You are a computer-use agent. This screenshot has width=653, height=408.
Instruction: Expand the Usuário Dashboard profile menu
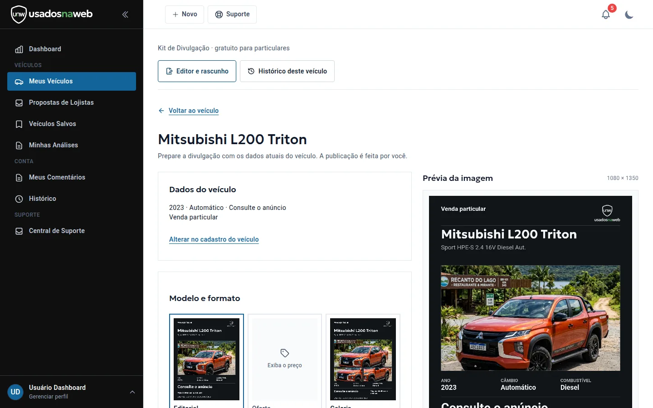[132, 392]
